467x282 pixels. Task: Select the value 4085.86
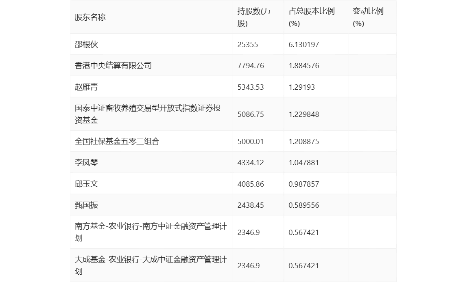pos(251,184)
